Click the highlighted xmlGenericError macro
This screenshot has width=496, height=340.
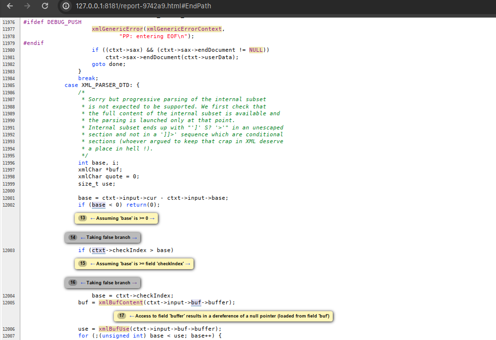(117, 29)
